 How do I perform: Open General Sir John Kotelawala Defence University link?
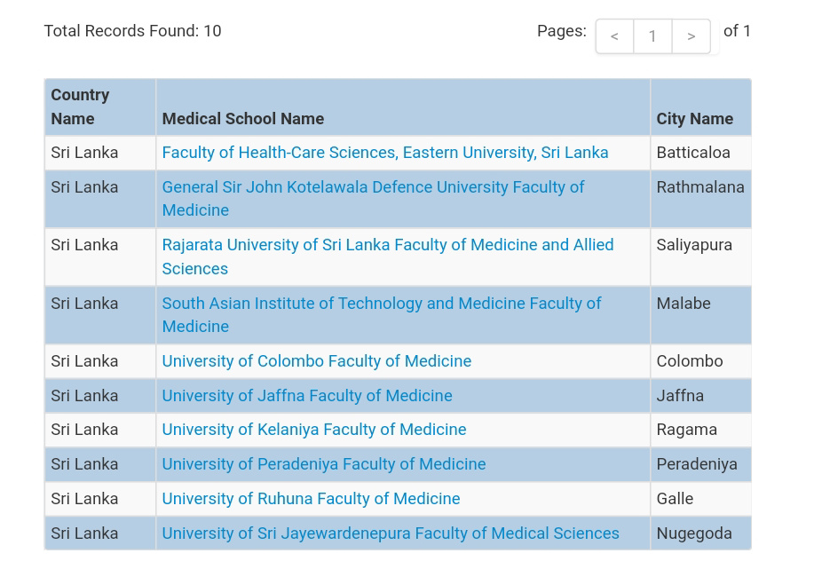373,198
